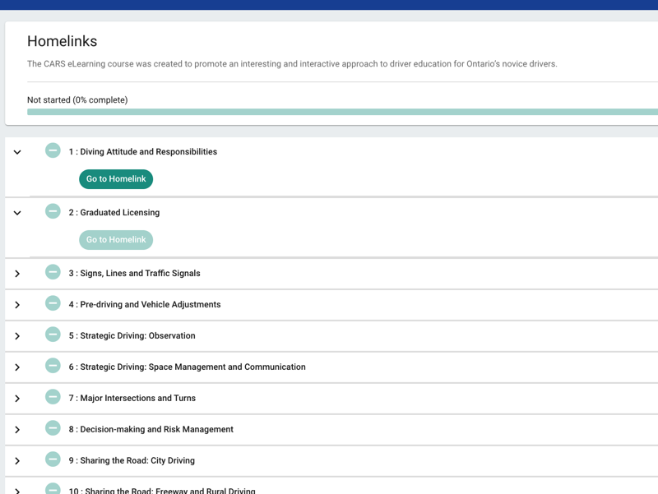Select title 10 : Sharing the Road: Freeway and Rural

pyautogui.click(x=162, y=490)
